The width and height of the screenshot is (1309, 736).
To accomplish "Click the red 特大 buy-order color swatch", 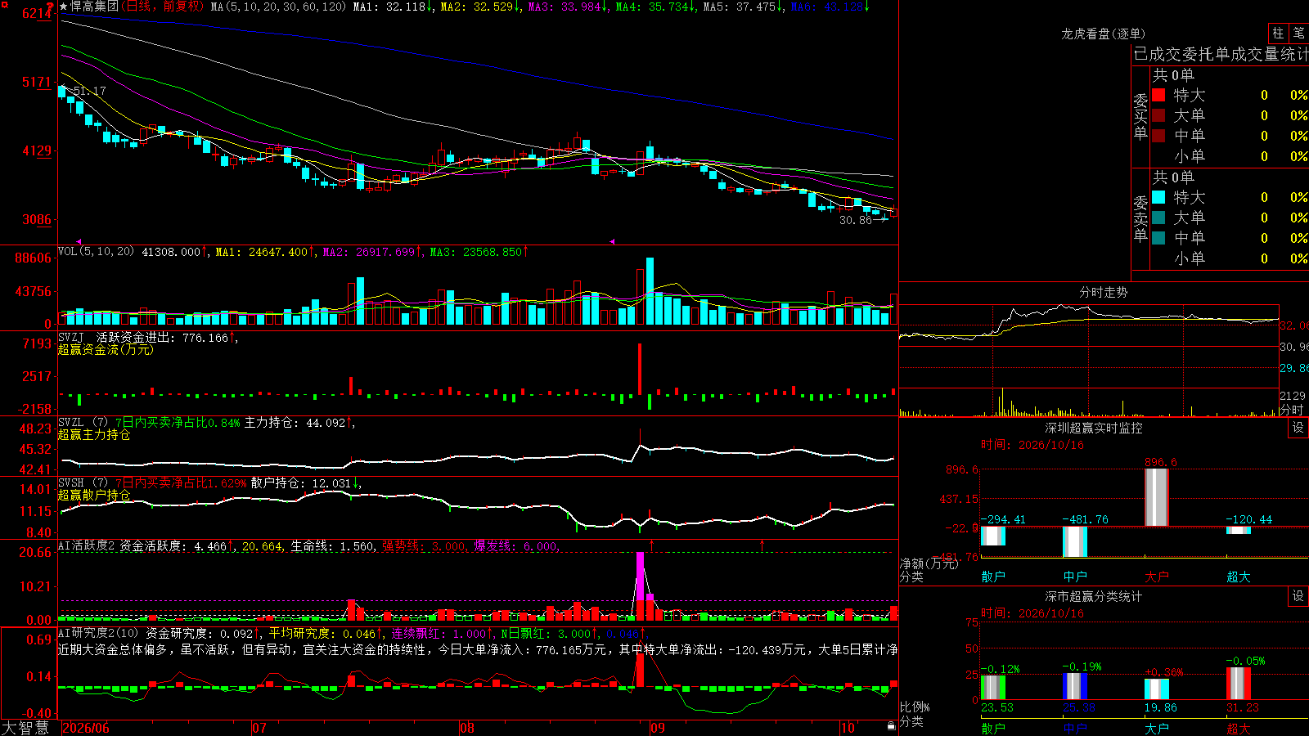I will (1158, 95).
